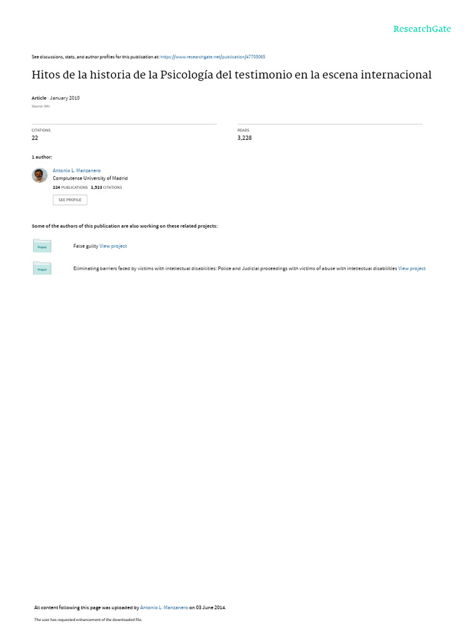Open Antonio L. Manzanero author link near photo
This screenshot has width=475, height=634.
pyautogui.click(x=77, y=171)
